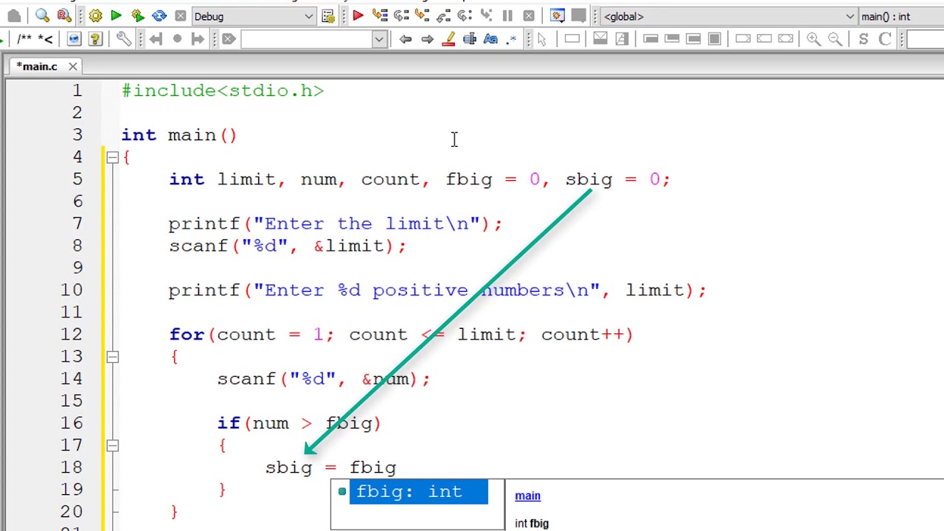The height and width of the screenshot is (531, 944).
Task: Click the Run to cursor debugger icon
Action: [380, 15]
